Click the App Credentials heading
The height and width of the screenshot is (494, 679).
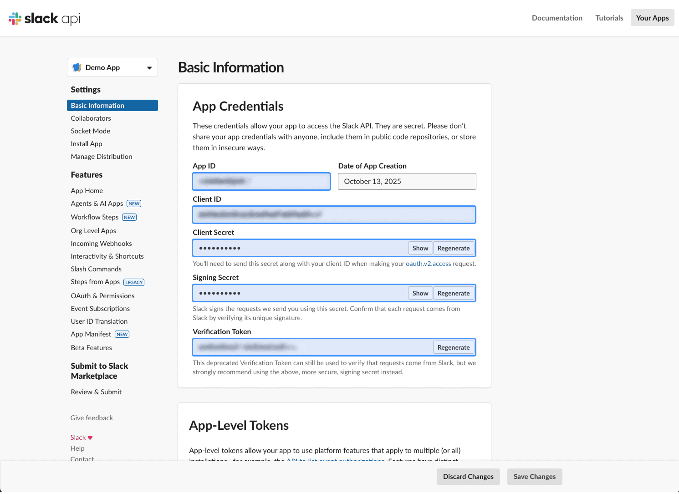pos(238,106)
